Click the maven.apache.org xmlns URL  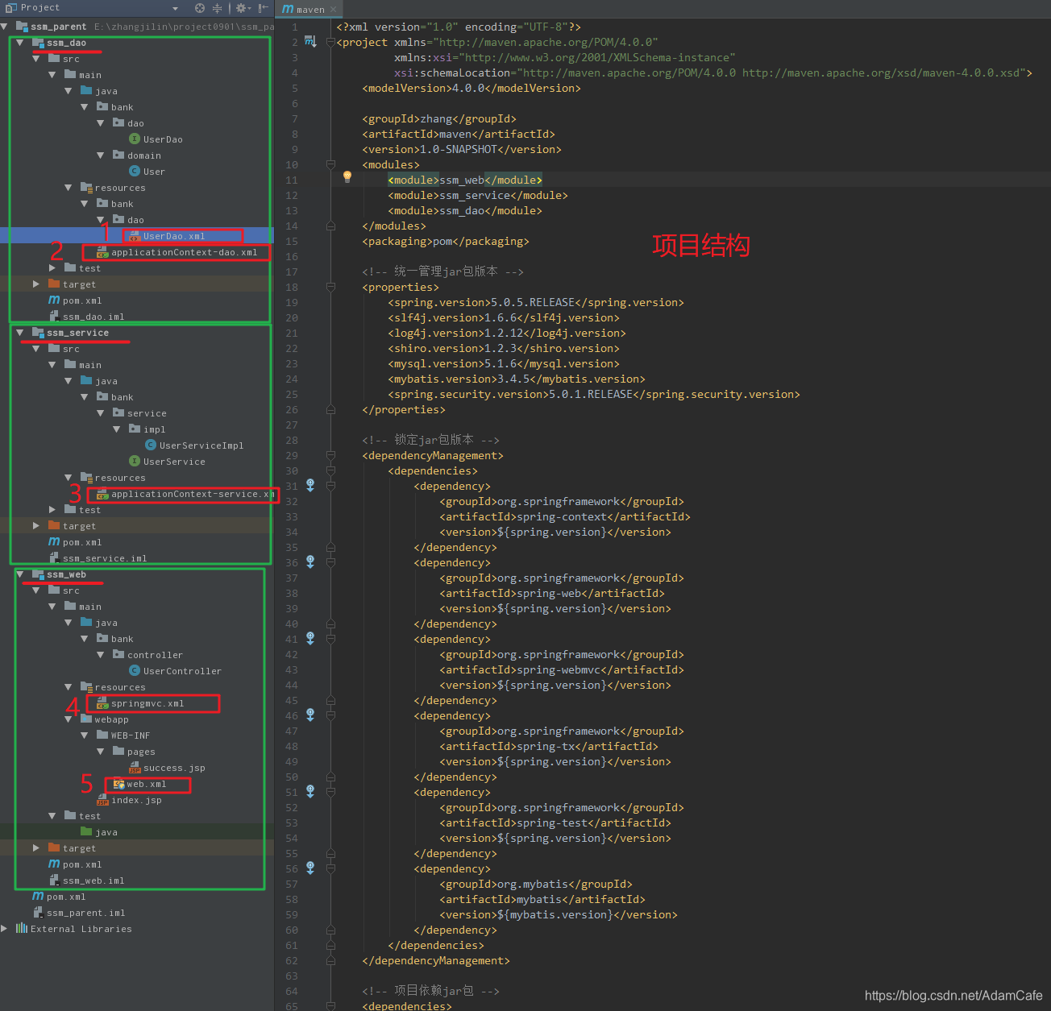coord(546,42)
